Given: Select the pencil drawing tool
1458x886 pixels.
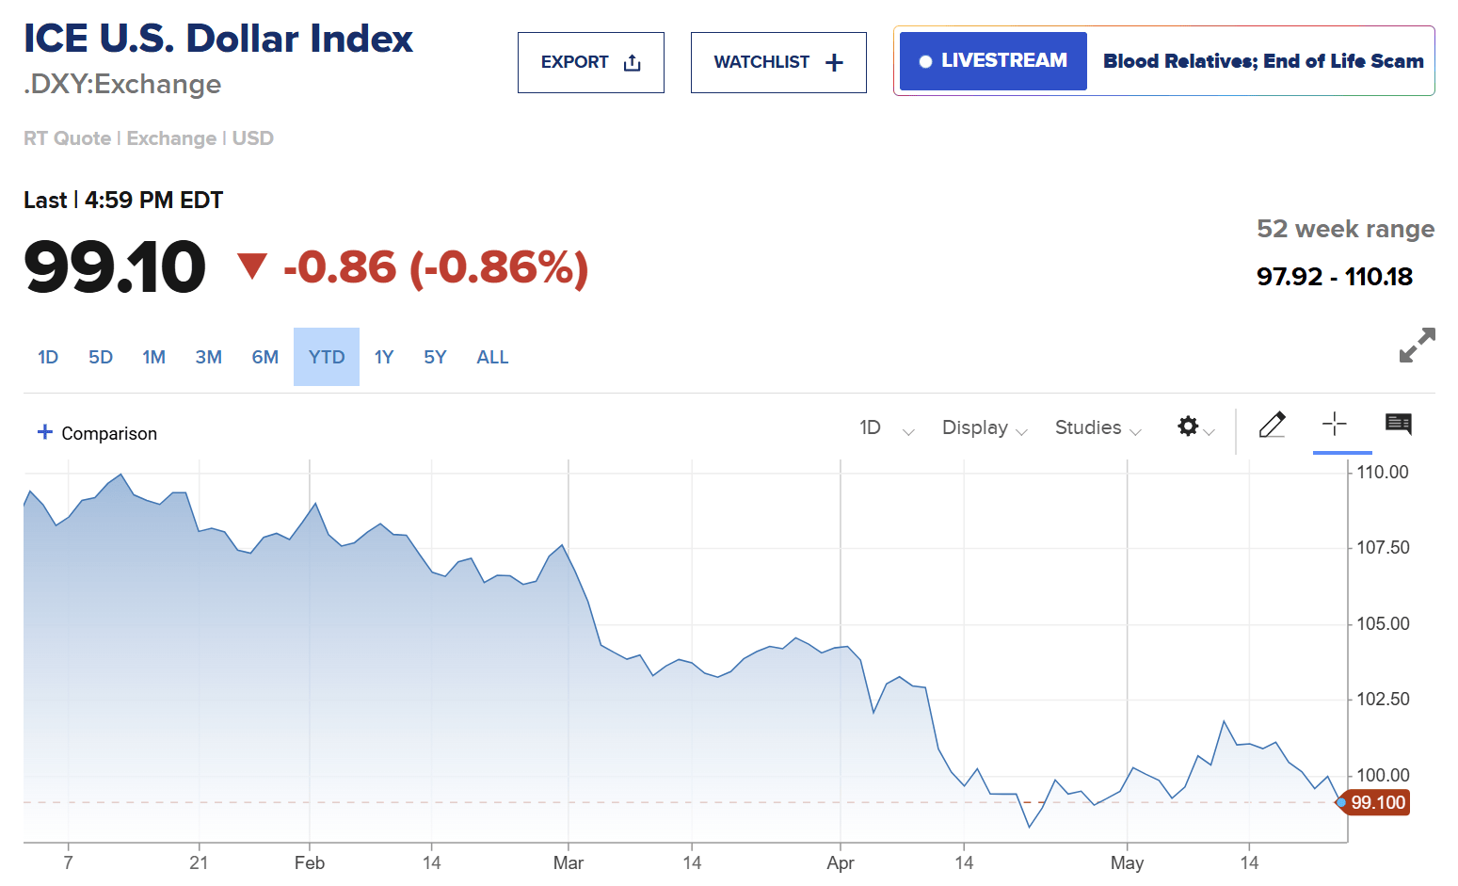Looking at the screenshot, I should click(1272, 426).
